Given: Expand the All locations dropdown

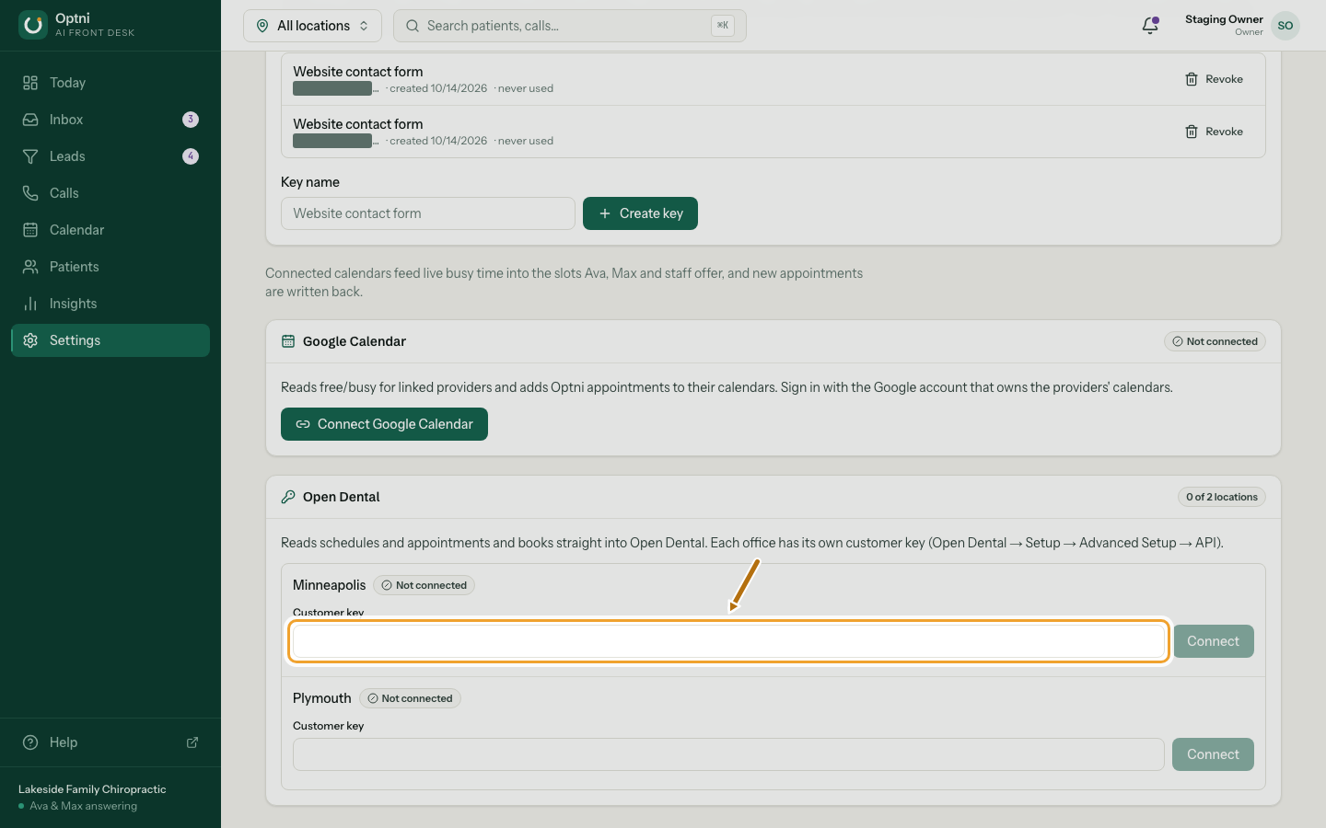Looking at the screenshot, I should (x=312, y=26).
